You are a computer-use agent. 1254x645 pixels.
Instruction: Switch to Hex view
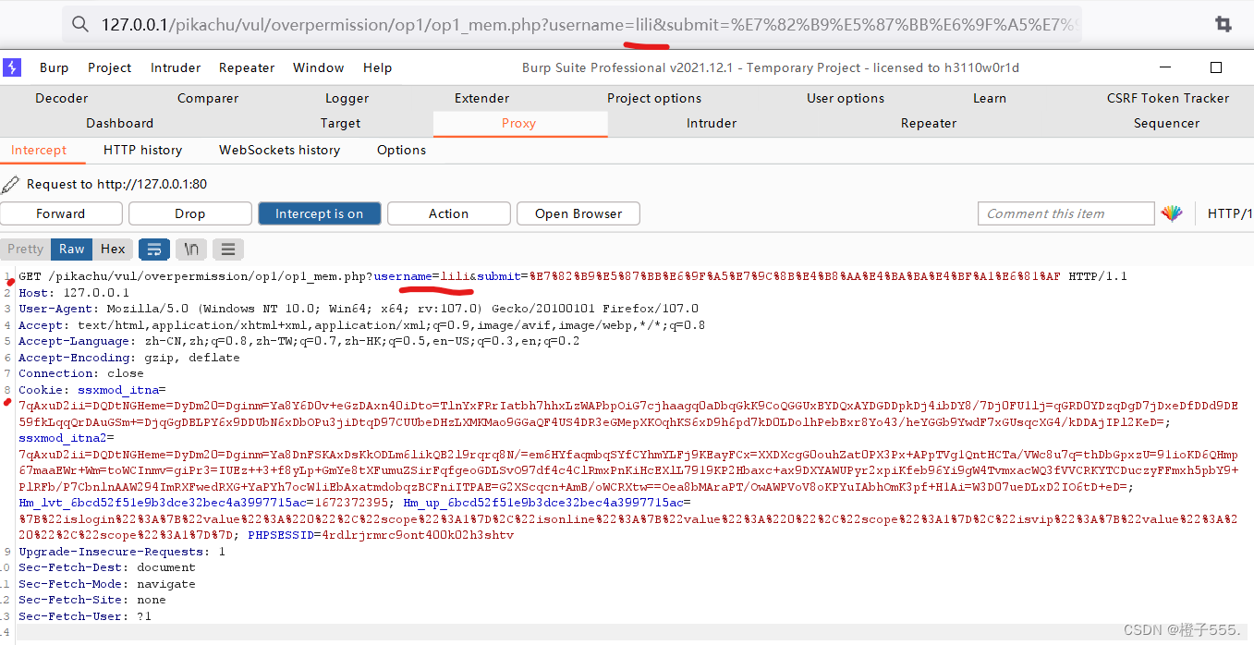click(x=113, y=249)
